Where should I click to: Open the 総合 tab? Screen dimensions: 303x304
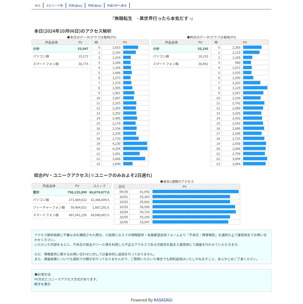38,6
